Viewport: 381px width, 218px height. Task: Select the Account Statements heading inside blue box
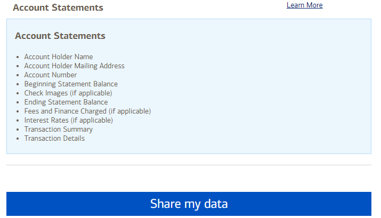[x=60, y=36]
